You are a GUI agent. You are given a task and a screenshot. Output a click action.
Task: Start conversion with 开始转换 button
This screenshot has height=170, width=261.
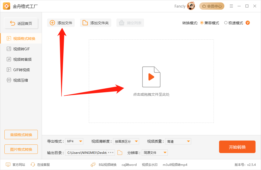(x=237, y=147)
